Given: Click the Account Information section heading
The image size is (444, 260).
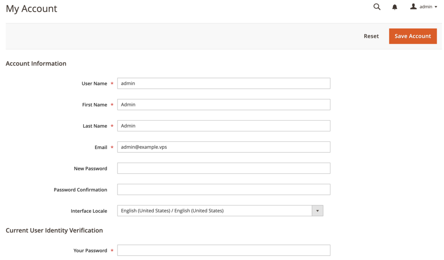Looking at the screenshot, I should point(36,63).
